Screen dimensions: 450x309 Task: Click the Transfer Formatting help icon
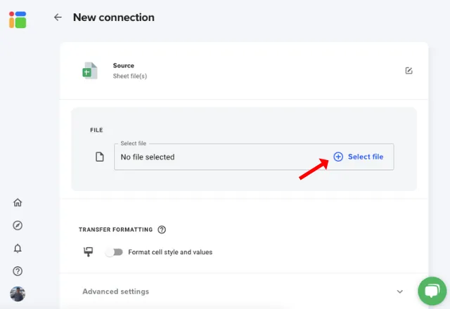coord(162,230)
